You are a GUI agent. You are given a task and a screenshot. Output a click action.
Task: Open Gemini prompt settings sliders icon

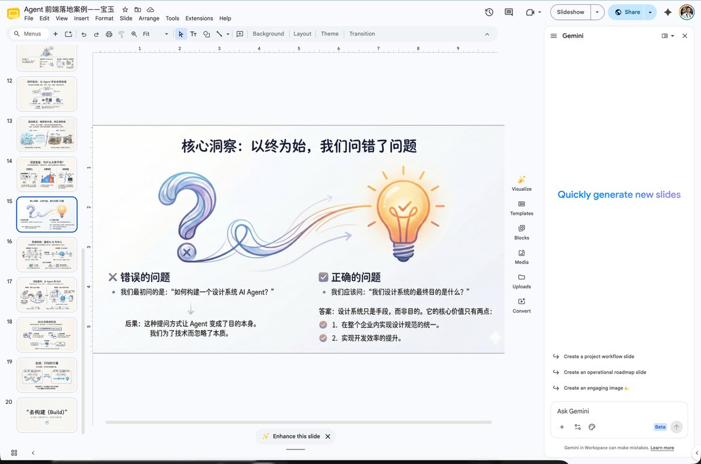578,427
